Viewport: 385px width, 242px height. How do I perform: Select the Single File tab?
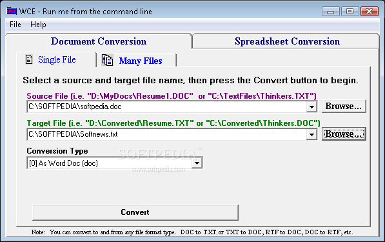click(x=57, y=59)
